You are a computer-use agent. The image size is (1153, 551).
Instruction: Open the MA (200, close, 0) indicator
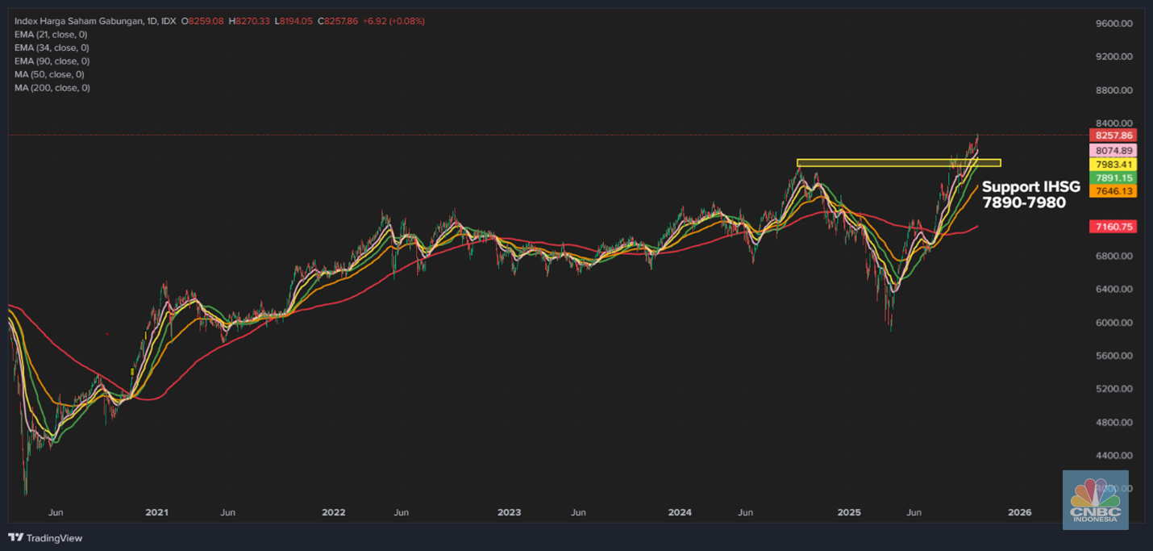click(x=52, y=88)
